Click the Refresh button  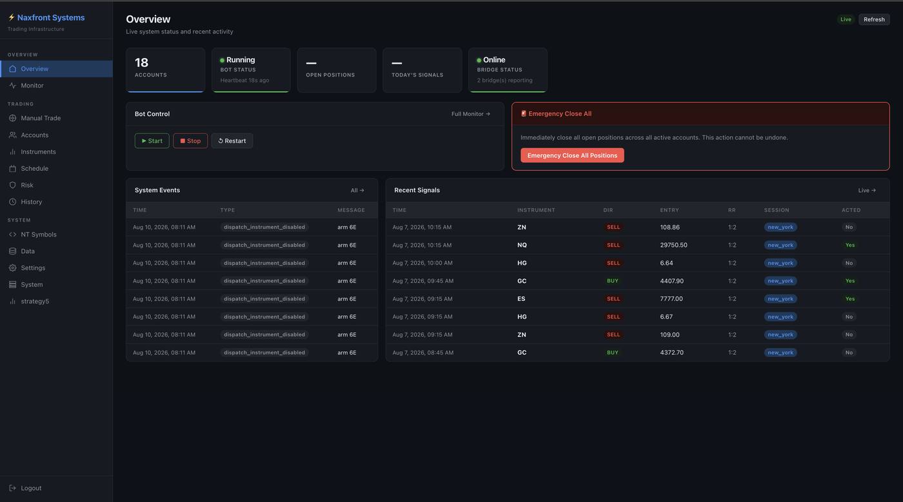pos(874,19)
